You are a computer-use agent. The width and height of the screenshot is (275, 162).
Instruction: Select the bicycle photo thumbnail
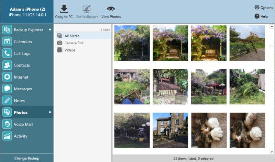247,43
